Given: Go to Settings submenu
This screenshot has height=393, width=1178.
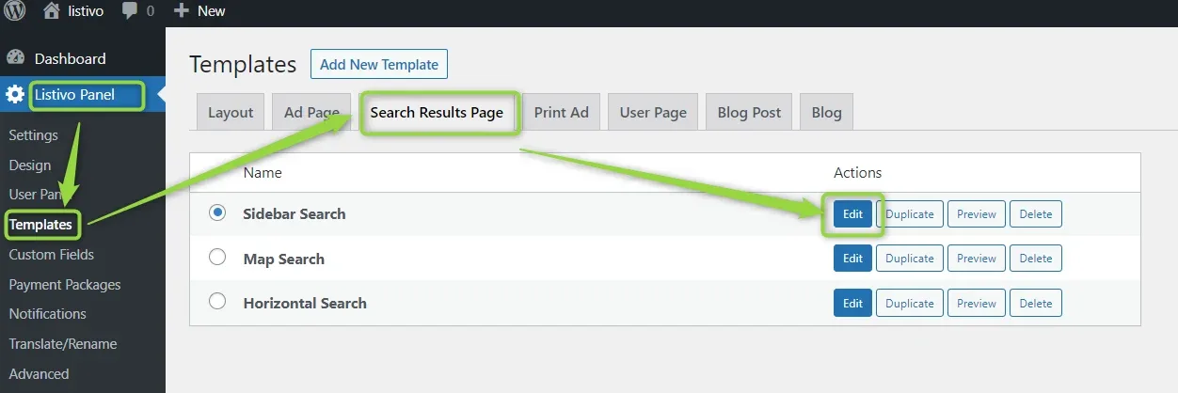Looking at the screenshot, I should click(x=33, y=135).
